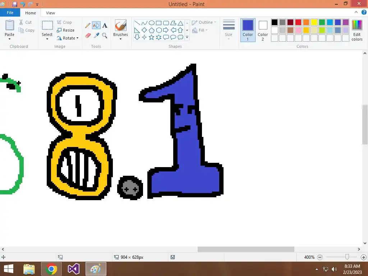The width and height of the screenshot is (368, 276).
Task: Choose the Triangle shape
Action: point(180,23)
